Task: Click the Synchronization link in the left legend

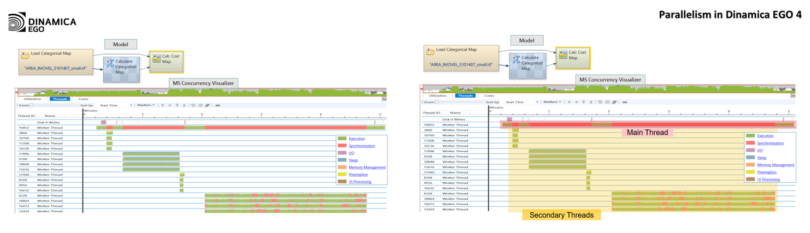Action: pos(361,146)
